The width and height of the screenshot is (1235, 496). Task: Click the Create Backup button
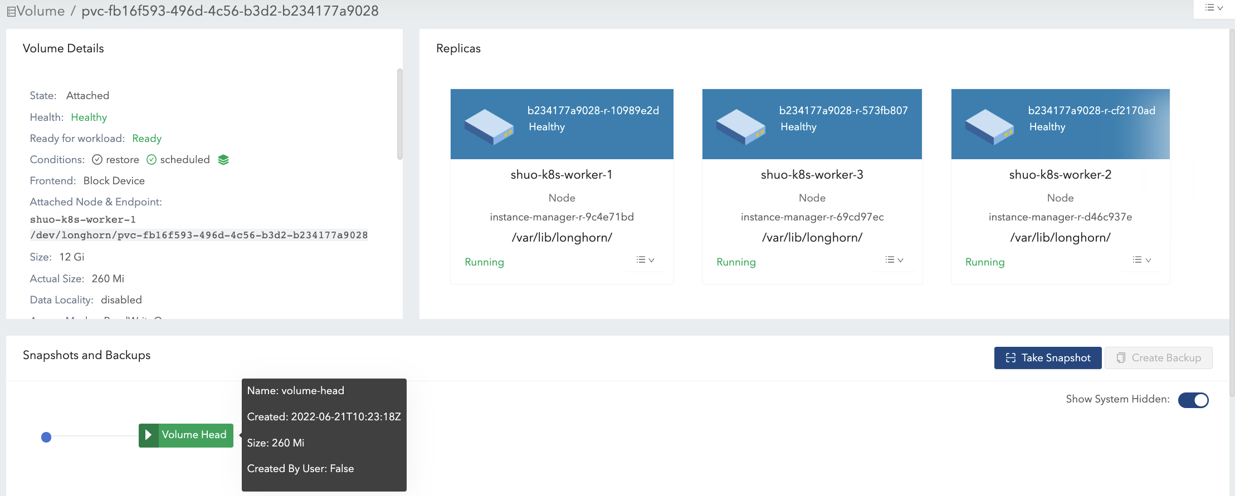[1159, 358]
